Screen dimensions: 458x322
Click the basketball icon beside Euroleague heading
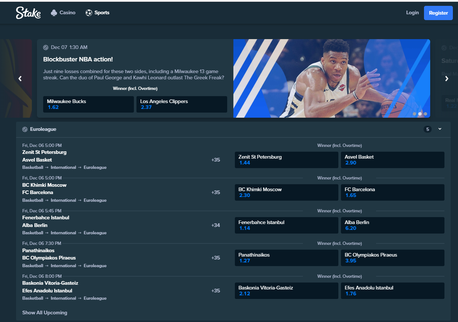[25, 129]
